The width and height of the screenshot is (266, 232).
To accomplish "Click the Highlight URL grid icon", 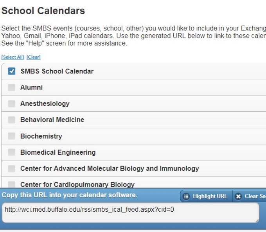I will click(x=186, y=196).
